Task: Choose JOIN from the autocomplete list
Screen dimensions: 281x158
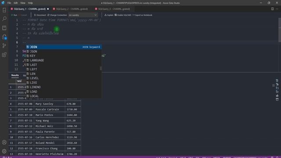Action: (64, 47)
